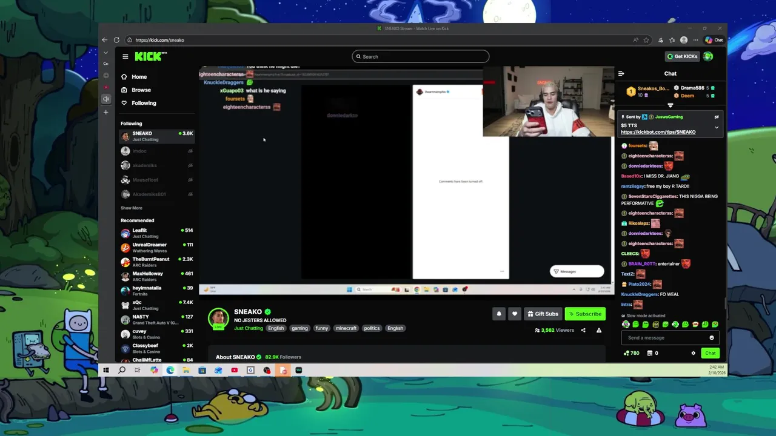
Task: Click the SNEAKO streamer avatar
Action: [218, 318]
